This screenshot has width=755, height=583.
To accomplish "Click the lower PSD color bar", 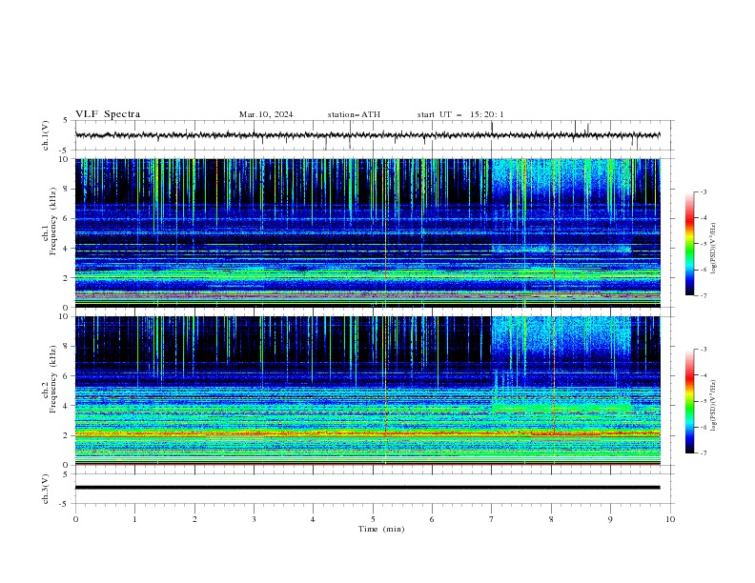I will coord(690,401).
